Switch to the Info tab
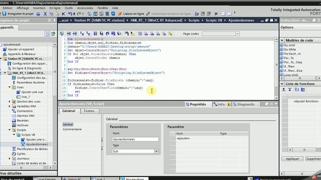The height and width of the screenshot is (180, 321). click(x=222, y=104)
